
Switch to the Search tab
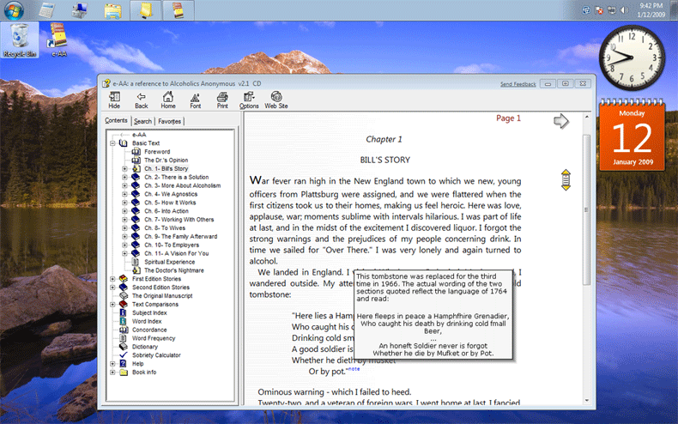(142, 122)
